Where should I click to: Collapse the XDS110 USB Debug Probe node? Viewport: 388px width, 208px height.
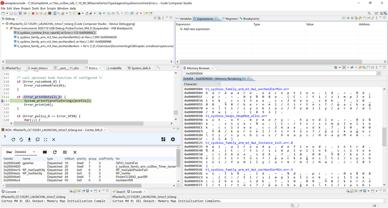pyautogui.click(x=7, y=28)
